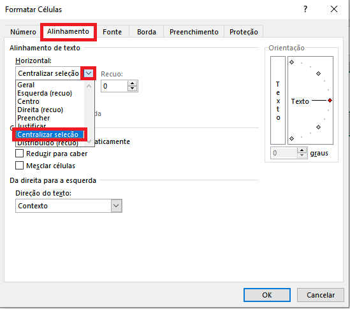The width and height of the screenshot is (350, 309).
Task: Open help with the question mark icon
Action: [x=305, y=9]
